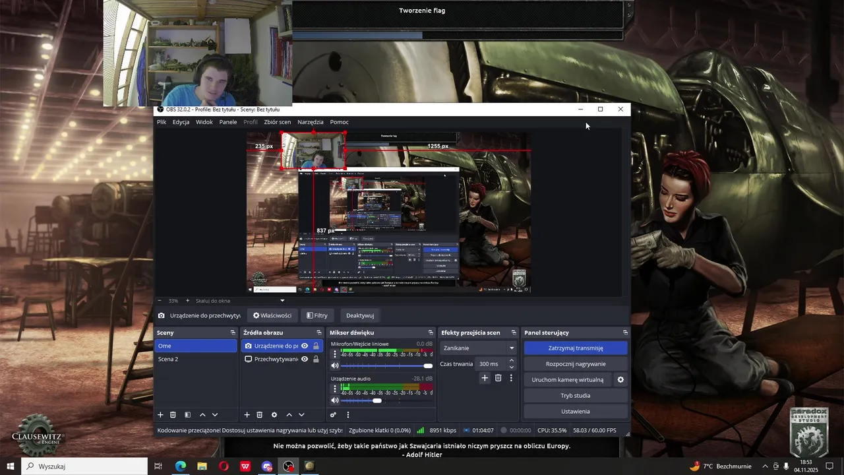Open the Edycja menu
Image resolution: width=844 pixels, height=475 pixels.
point(181,122)
